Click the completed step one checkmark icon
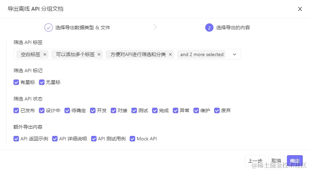 click(x=49, y=28)
